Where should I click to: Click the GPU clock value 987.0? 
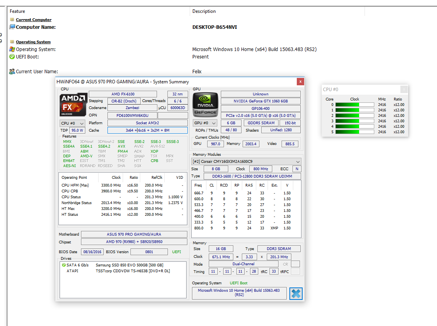click(x=215, y=144)
